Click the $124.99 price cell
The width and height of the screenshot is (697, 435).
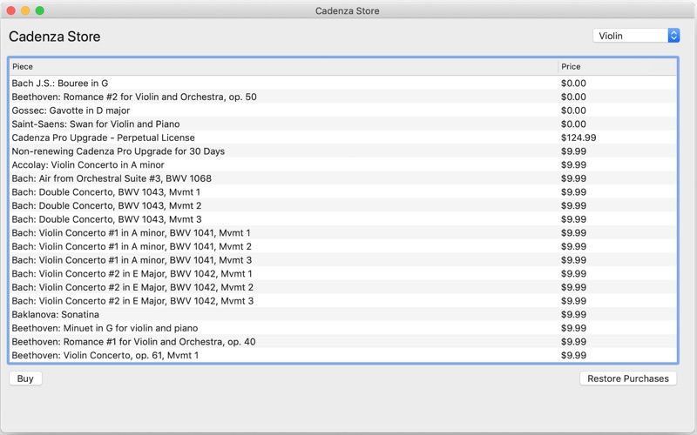click(x=579, y=137)
